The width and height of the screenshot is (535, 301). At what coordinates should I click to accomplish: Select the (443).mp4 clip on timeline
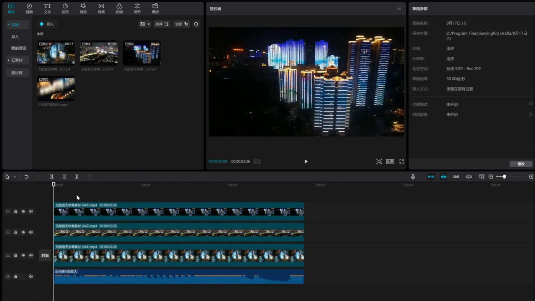(x=179, y=212)
